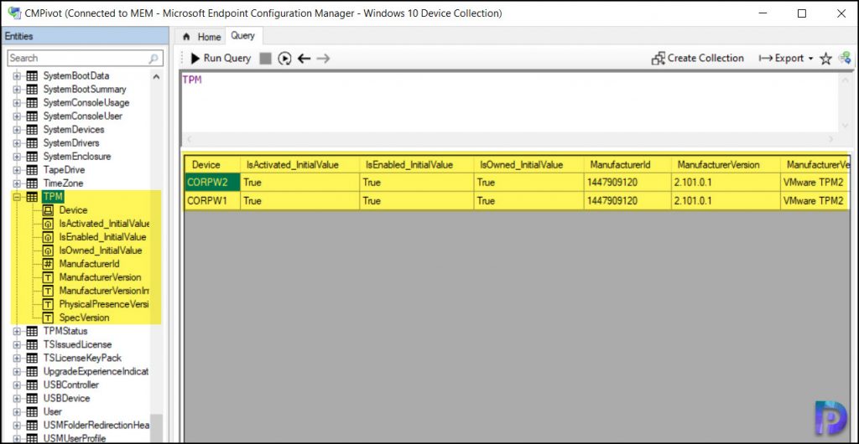Expand the SystemBootData entity
Viewport: 859px width, 444px height.
pyautogui.click(x=17, y=75)
